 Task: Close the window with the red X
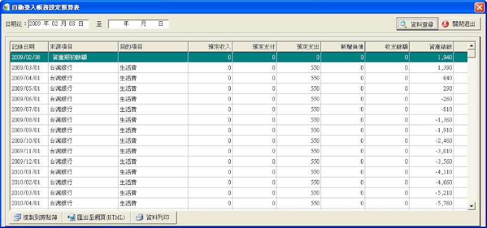tap(480, 7)
